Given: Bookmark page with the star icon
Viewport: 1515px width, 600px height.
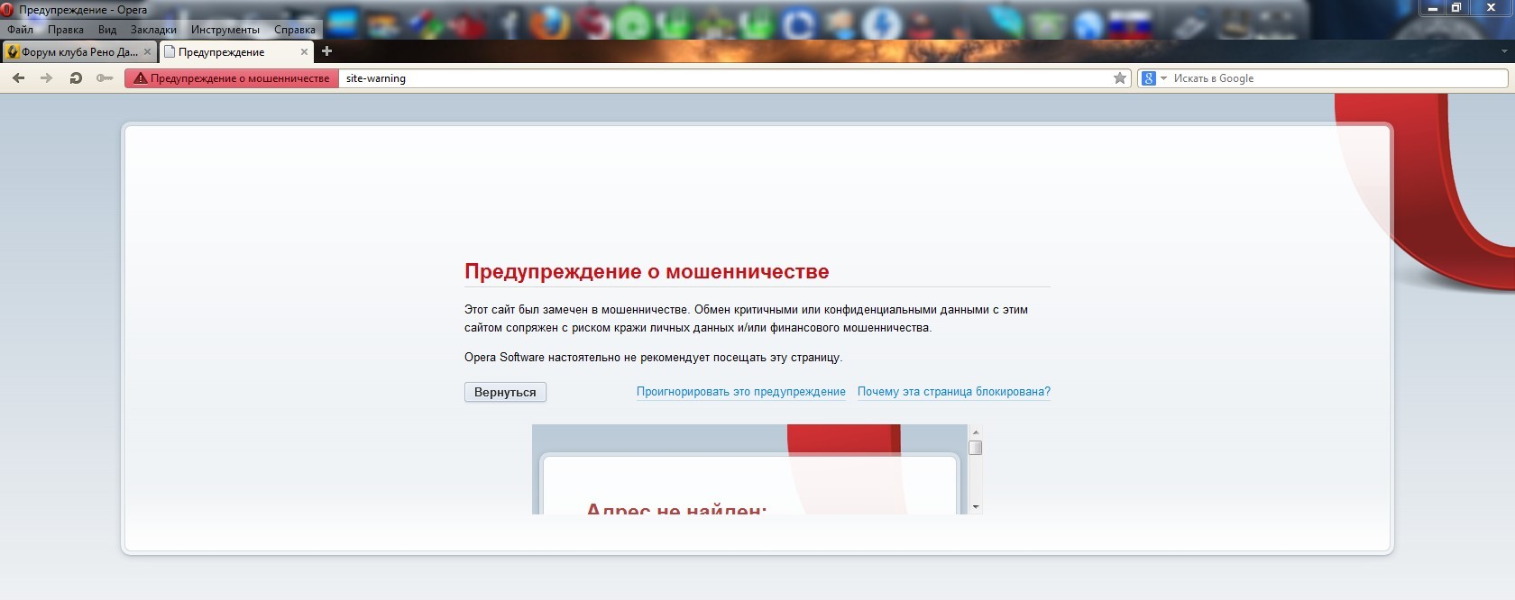Looking at the screenshot, I should coord(1120,78).
